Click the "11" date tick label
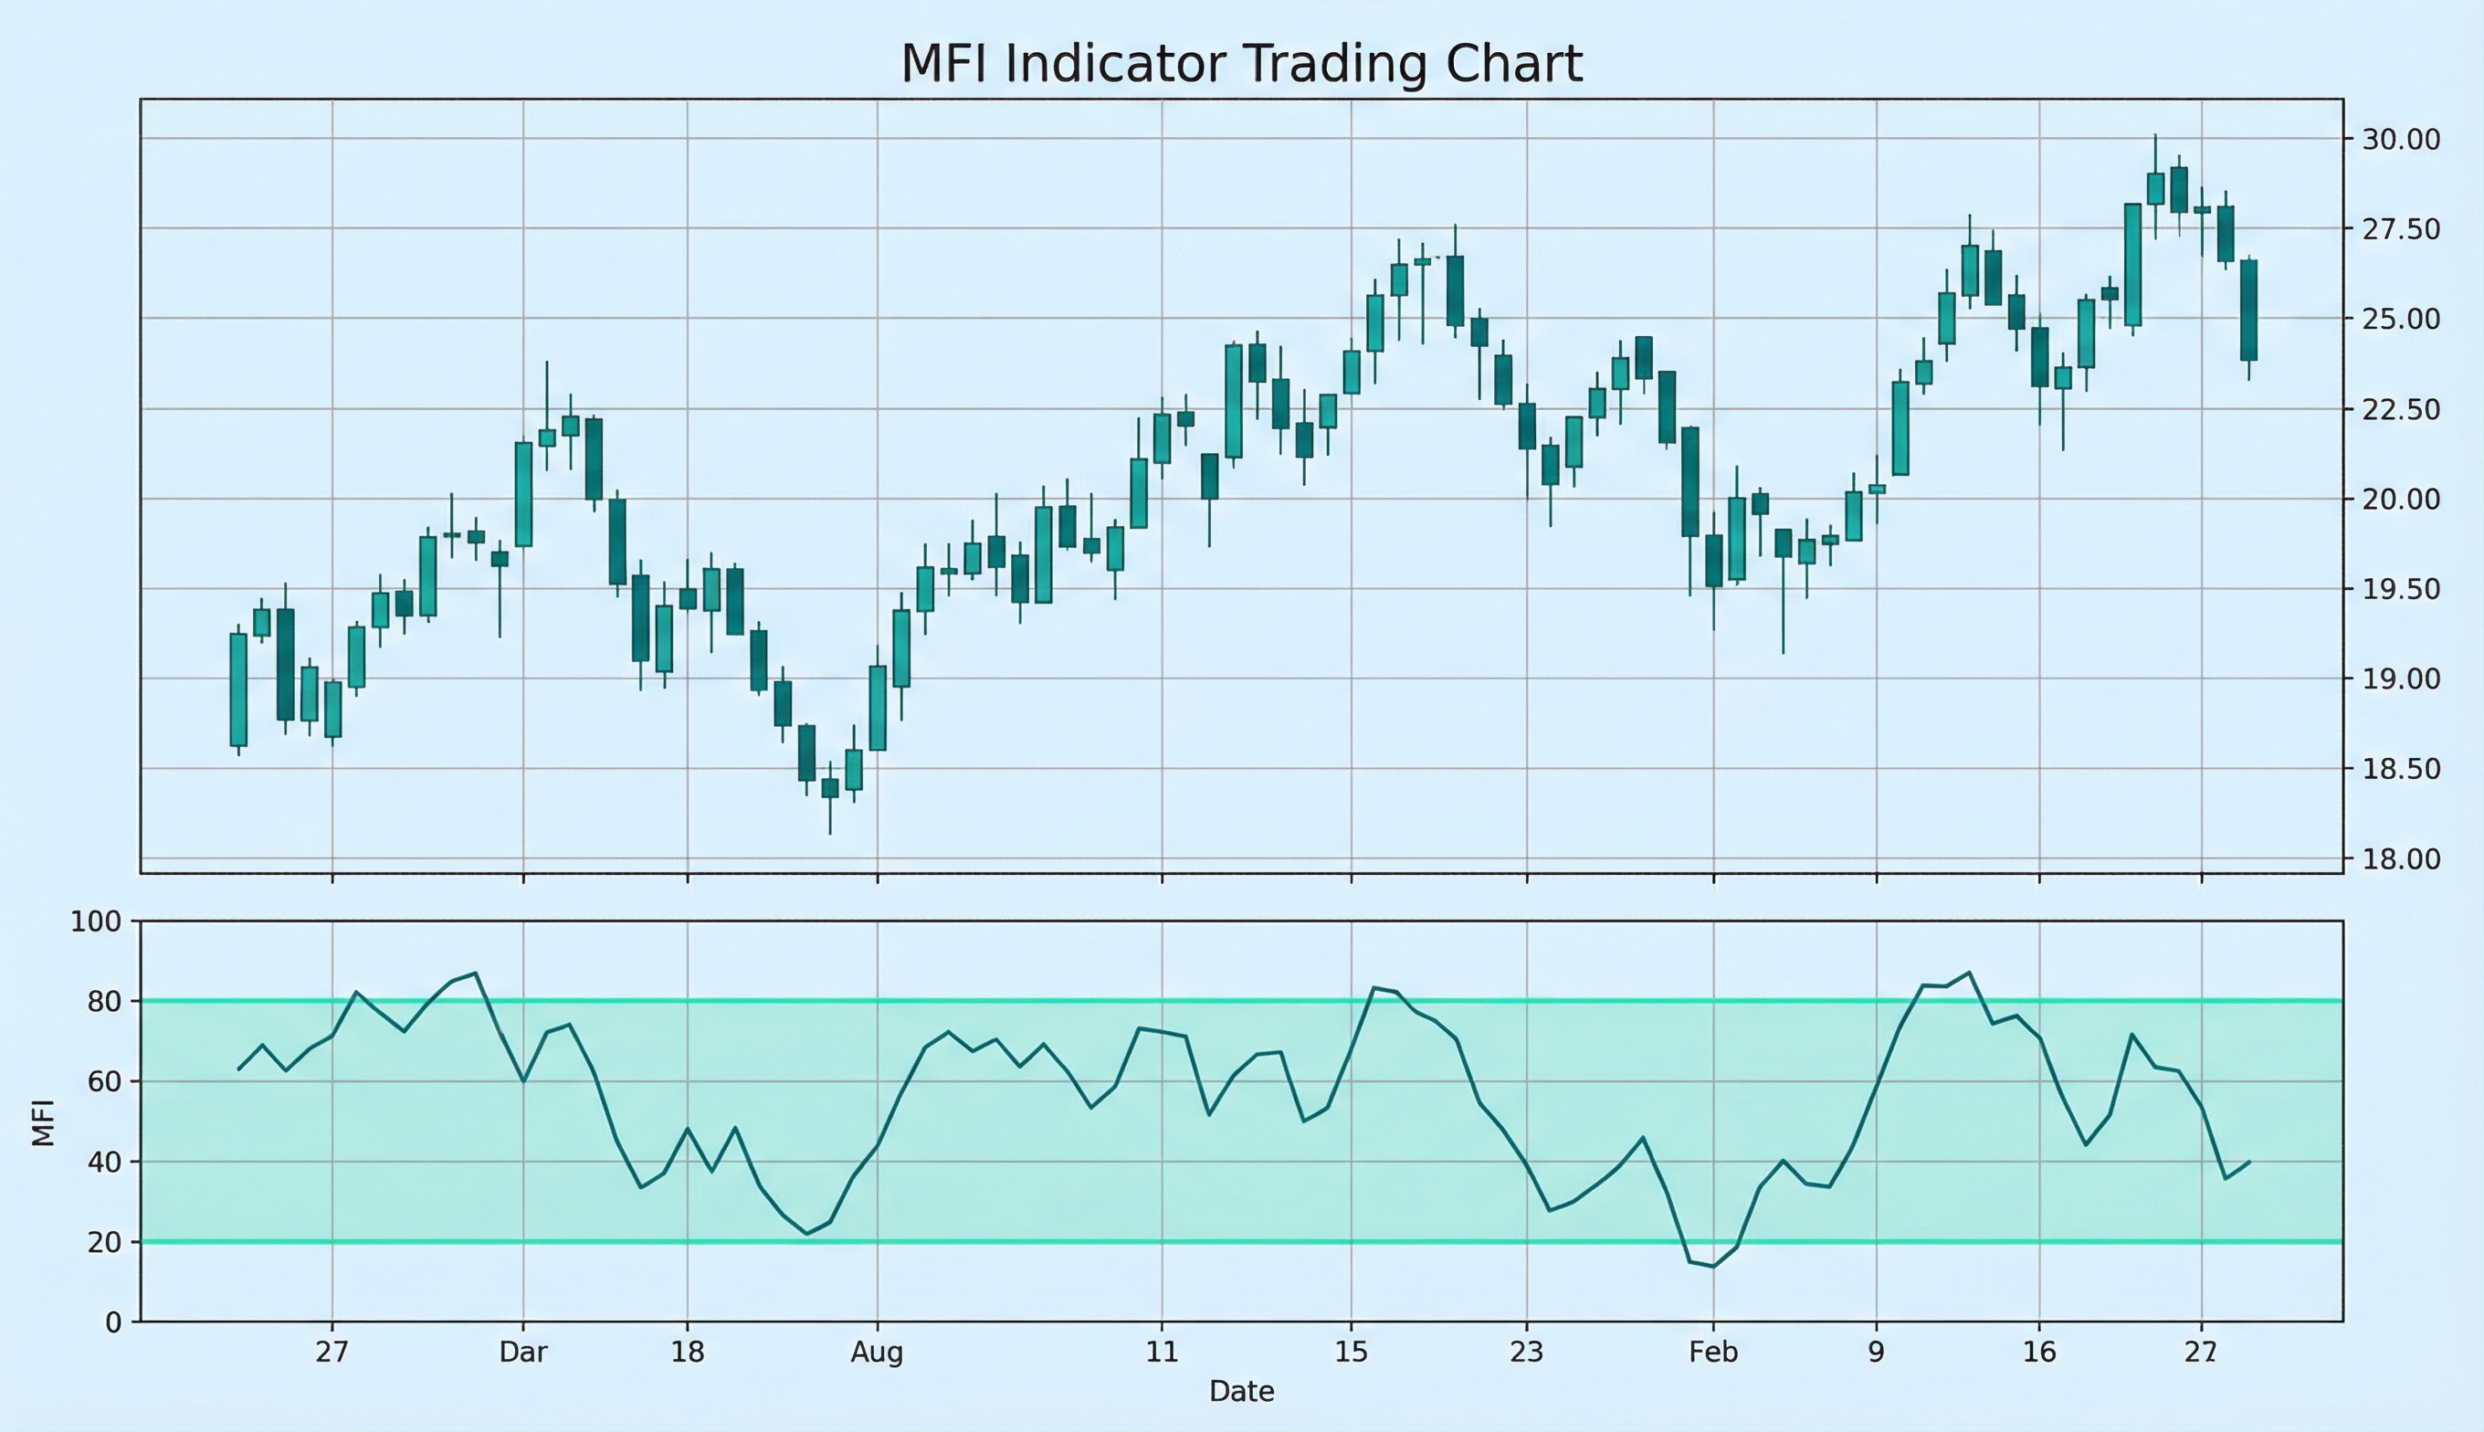 click(1162, 1353)
